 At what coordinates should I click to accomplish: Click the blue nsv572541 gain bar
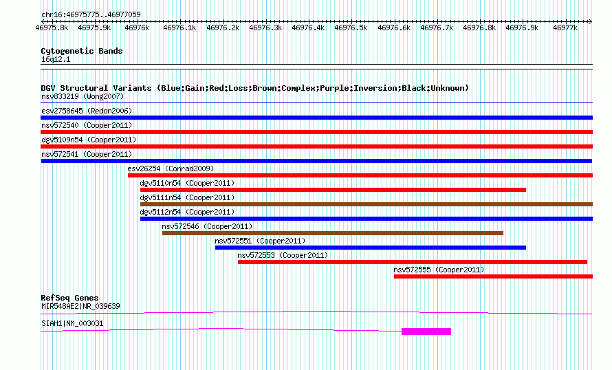(316, 161)
